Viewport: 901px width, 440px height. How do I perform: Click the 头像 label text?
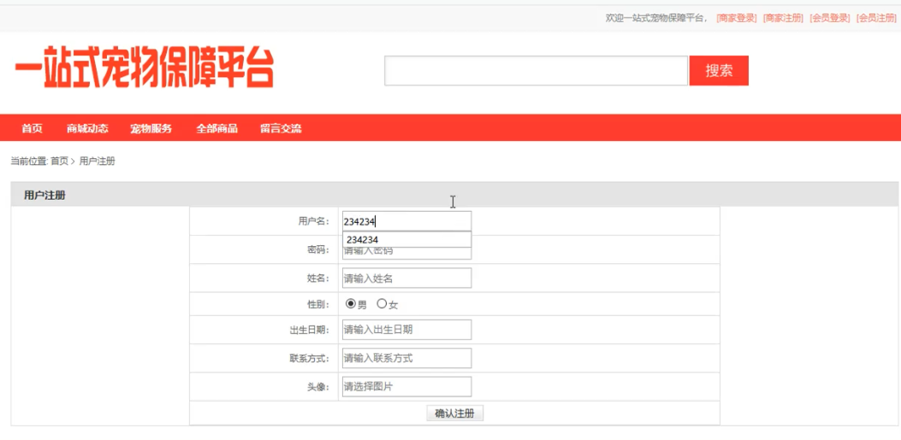click(x=318, y=387)
